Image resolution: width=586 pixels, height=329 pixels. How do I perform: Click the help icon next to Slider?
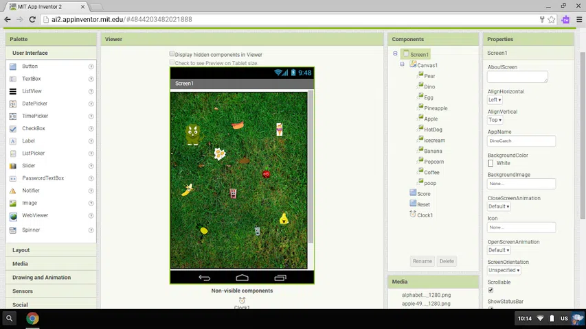click(91, 166)
